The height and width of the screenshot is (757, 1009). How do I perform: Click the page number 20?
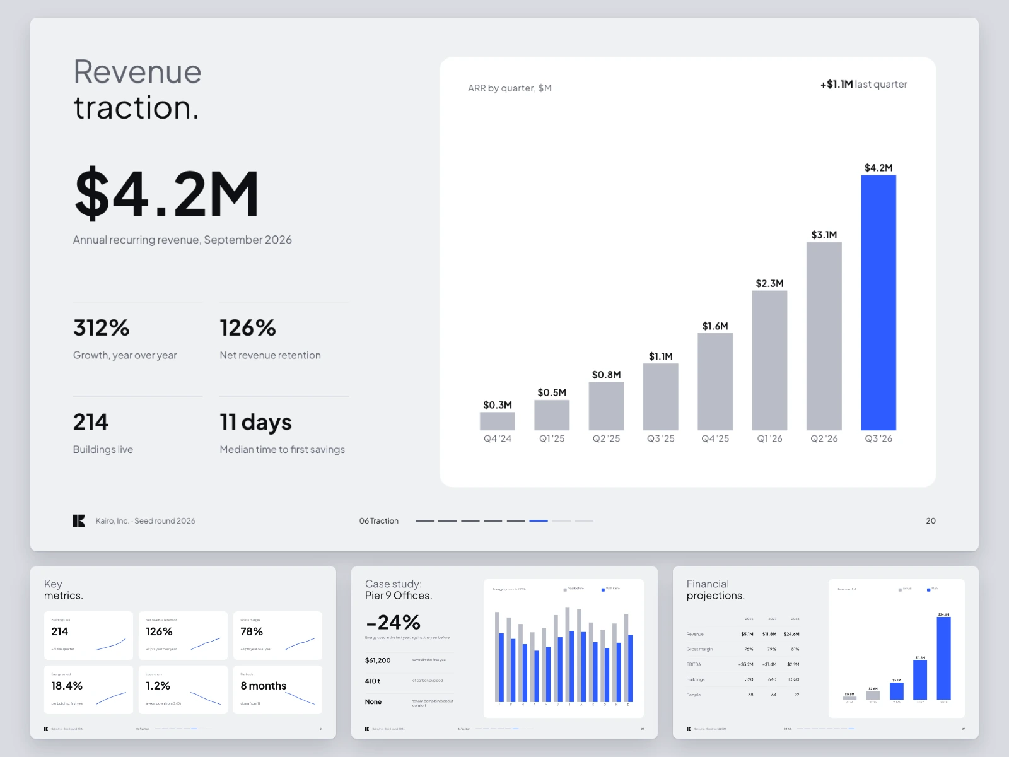tap(931, 521)
